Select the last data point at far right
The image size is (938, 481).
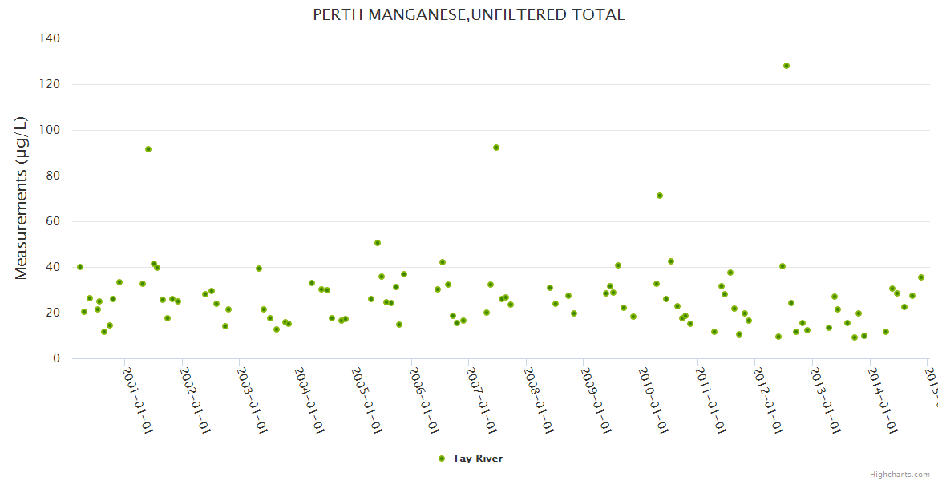tap(921, 277)
